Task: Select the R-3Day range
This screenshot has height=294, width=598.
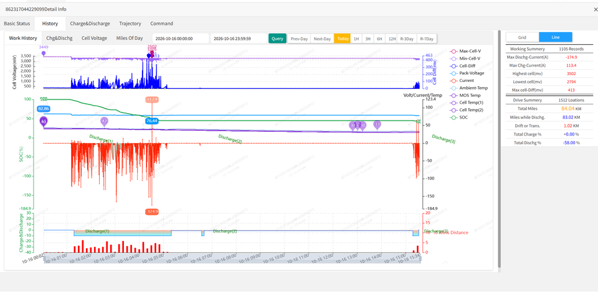Action: [x=407, y=39]
